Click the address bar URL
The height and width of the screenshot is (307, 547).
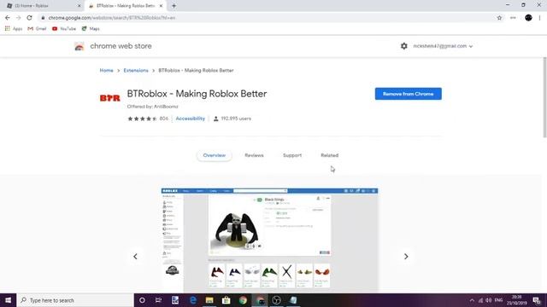(112, 18)
